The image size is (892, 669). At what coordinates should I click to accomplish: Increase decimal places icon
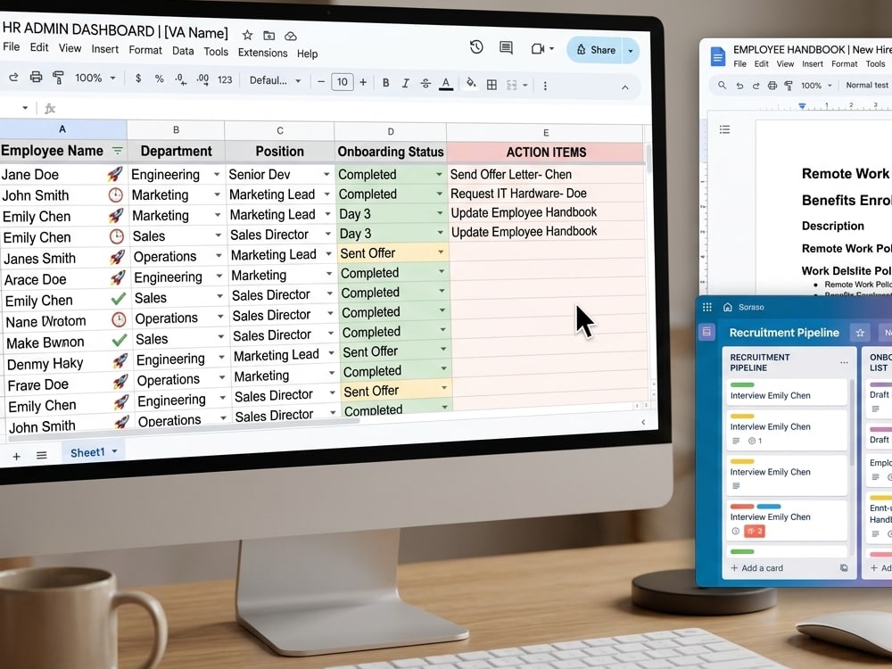click(x=202, y=79)
